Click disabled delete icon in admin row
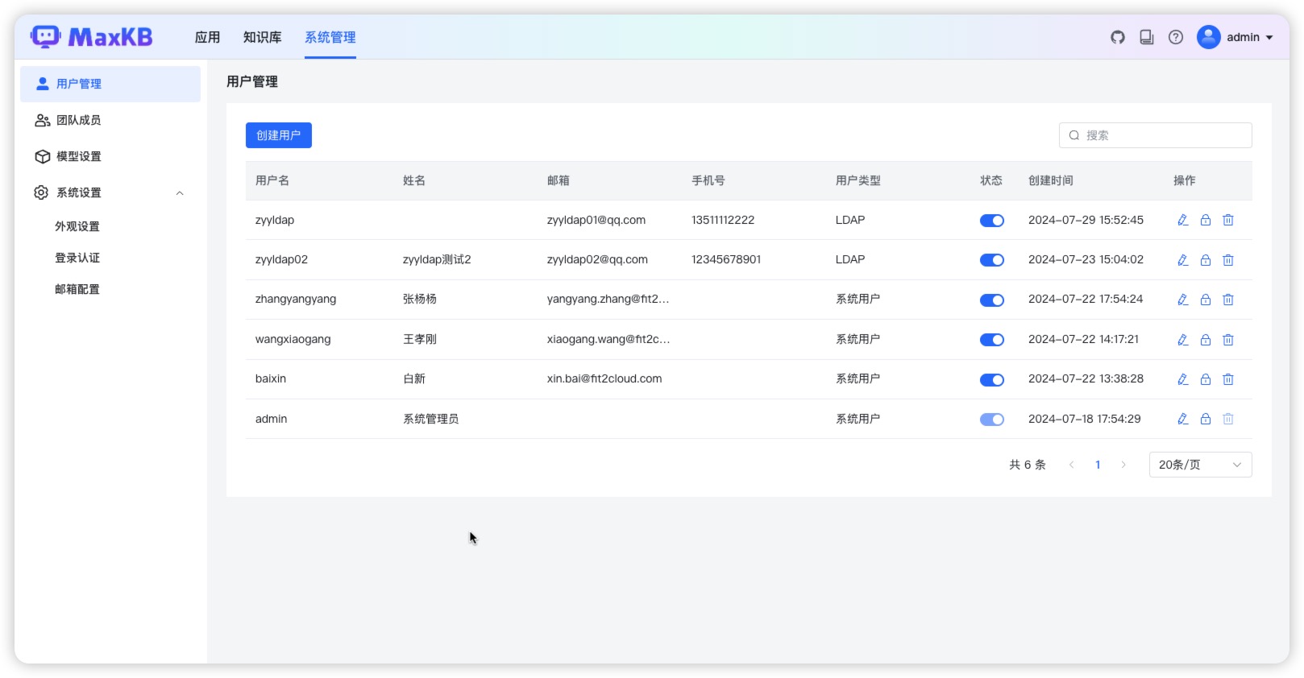1304x678 pixels. tap(1228, 419)
